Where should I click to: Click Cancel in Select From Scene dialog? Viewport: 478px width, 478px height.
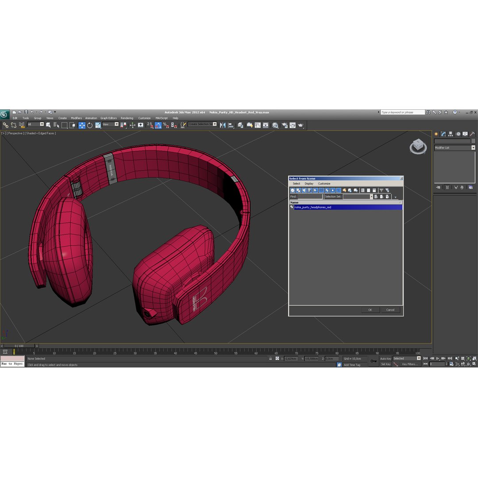pos(390,310)
